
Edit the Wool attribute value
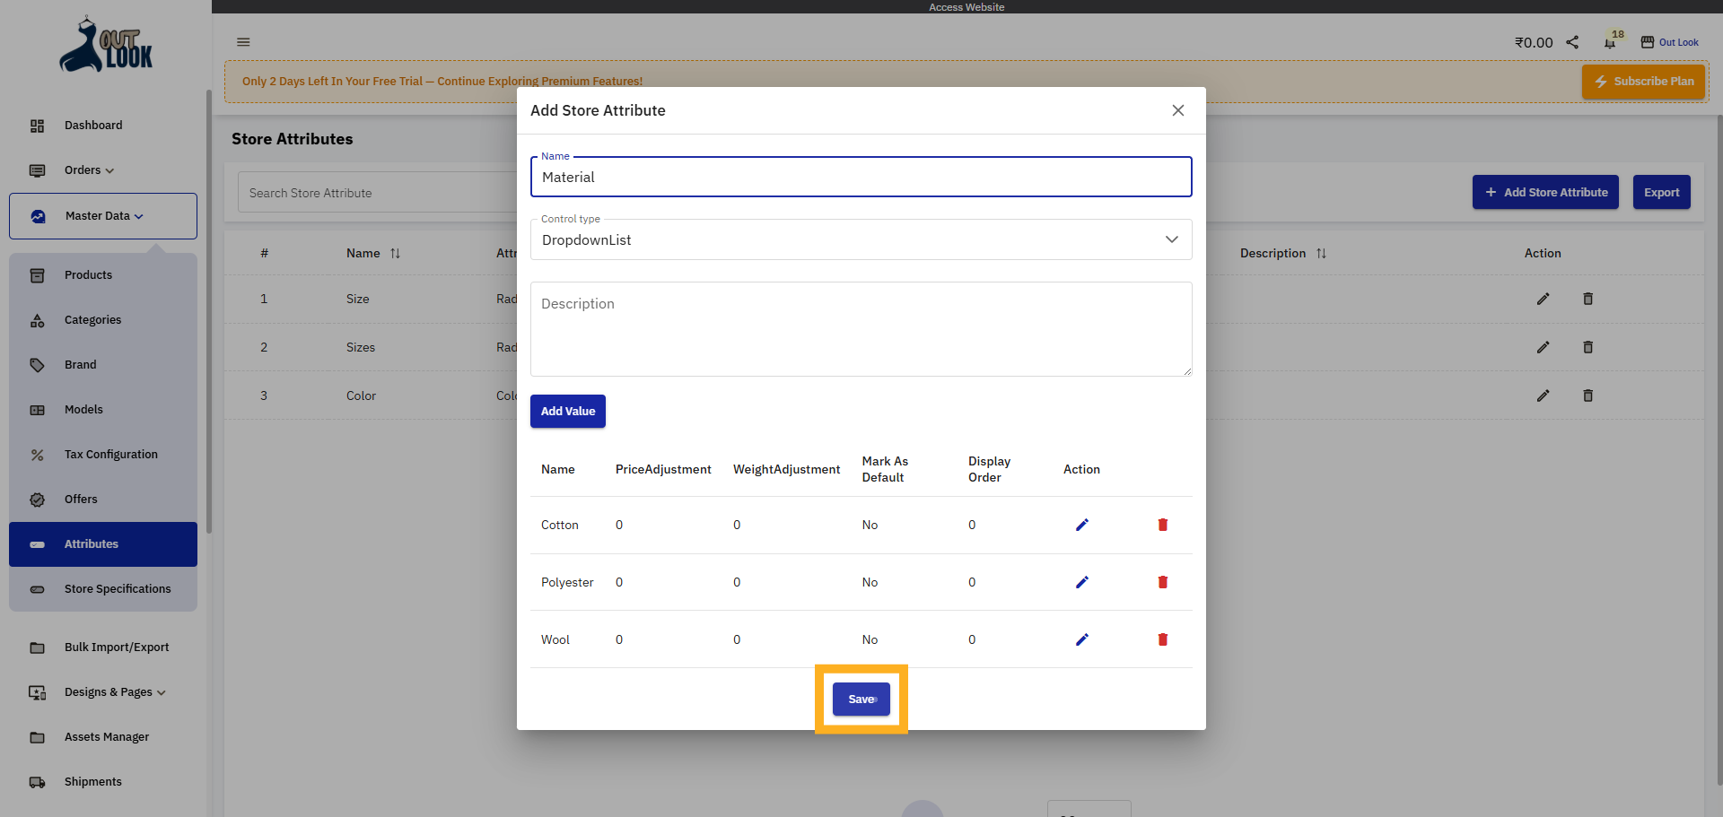[x=1081, y=639]
